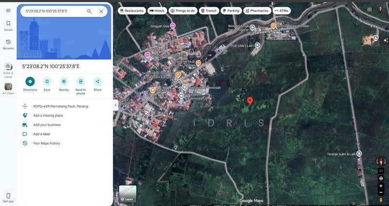This screenshot has height=206, width=389.
Task: Get Directions to the coordinates
Action: [x=30, y=84]
